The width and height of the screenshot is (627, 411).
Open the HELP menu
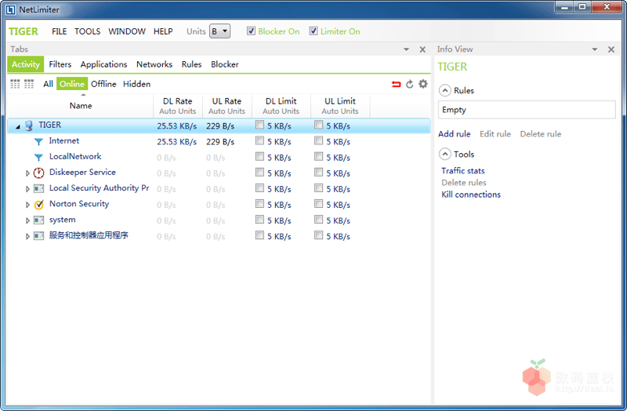pos(163,31)
